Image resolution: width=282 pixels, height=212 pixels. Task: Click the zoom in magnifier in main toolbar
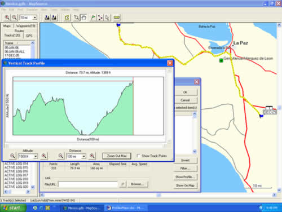7,17
